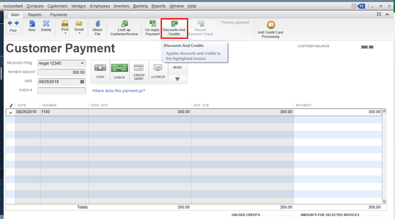Sort by NUMBER column header
Viewport: 395px width, 219px height.
49,105
